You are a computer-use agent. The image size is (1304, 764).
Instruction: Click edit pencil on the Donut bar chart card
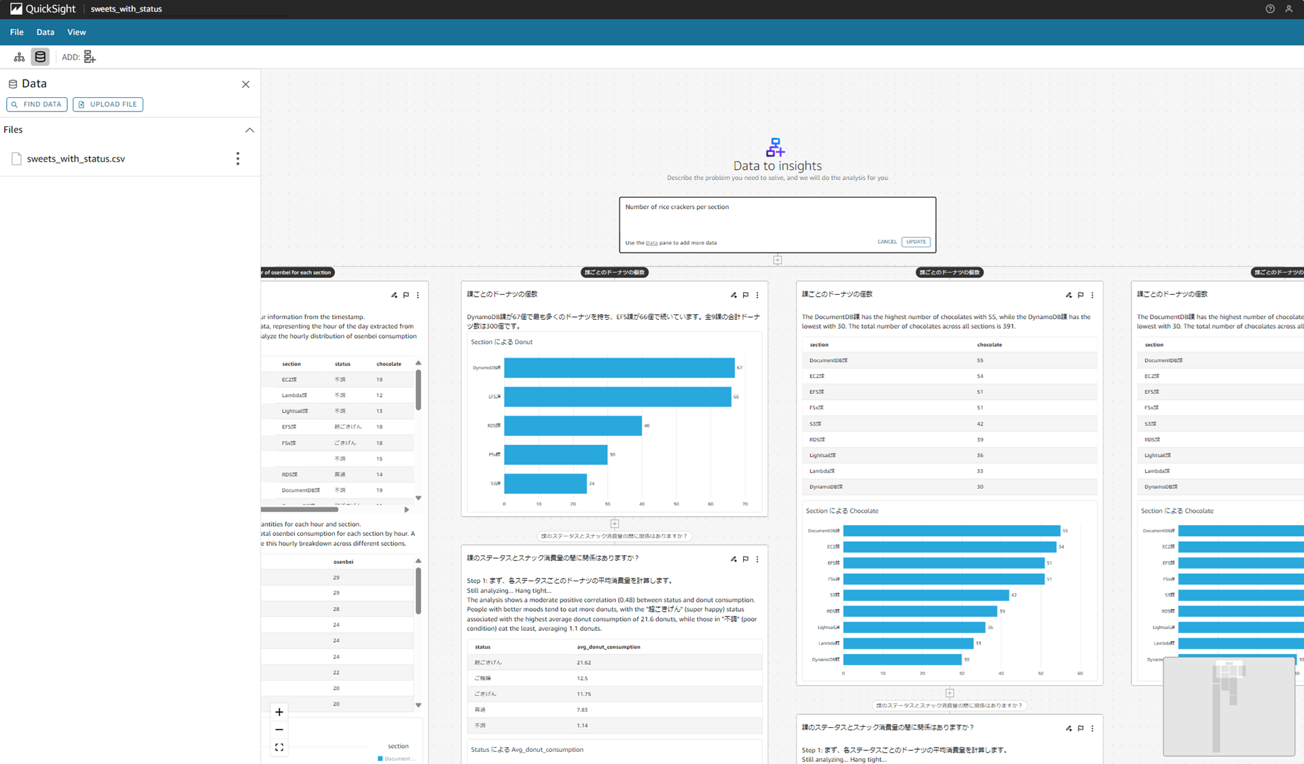pyautogui.click(x=733, y=295)
